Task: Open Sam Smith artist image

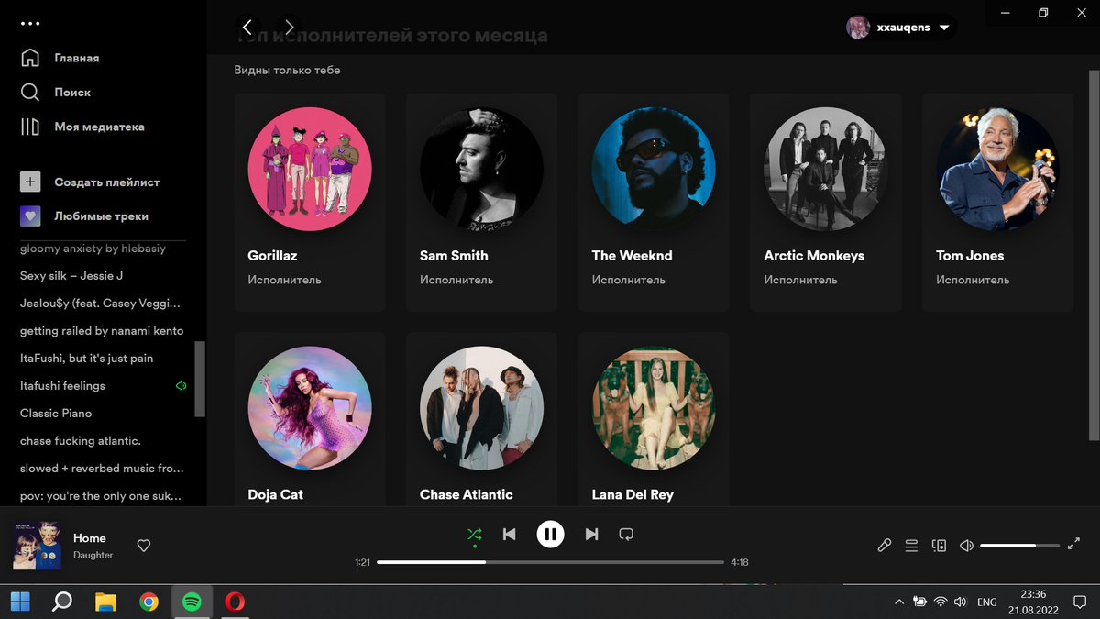Action: coord(482,169)
